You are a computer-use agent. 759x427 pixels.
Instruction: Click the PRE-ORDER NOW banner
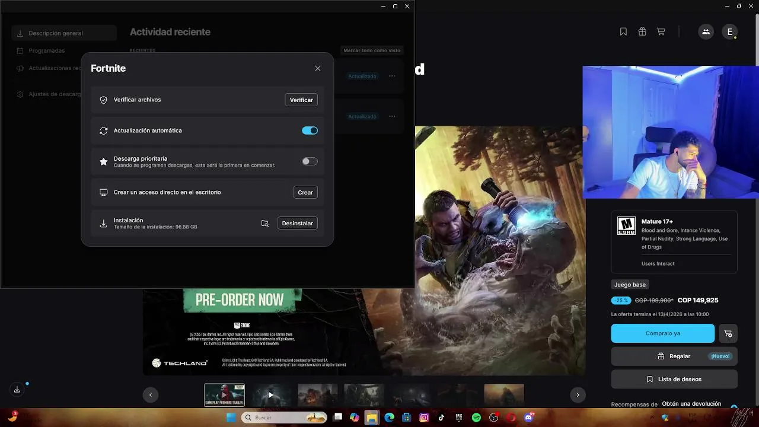[240, 300]
